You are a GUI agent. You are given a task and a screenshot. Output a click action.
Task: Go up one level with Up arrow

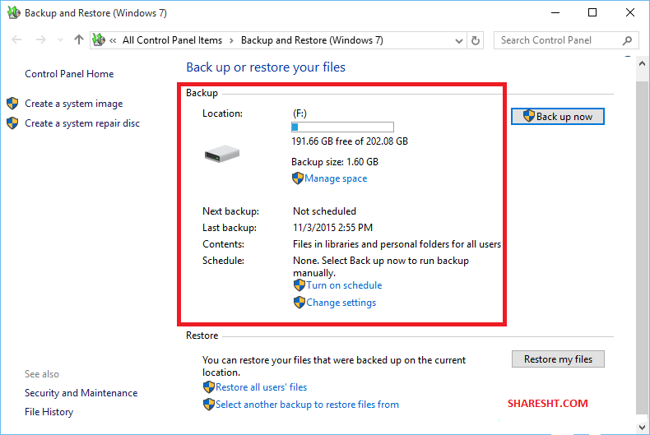click(79, 39)
